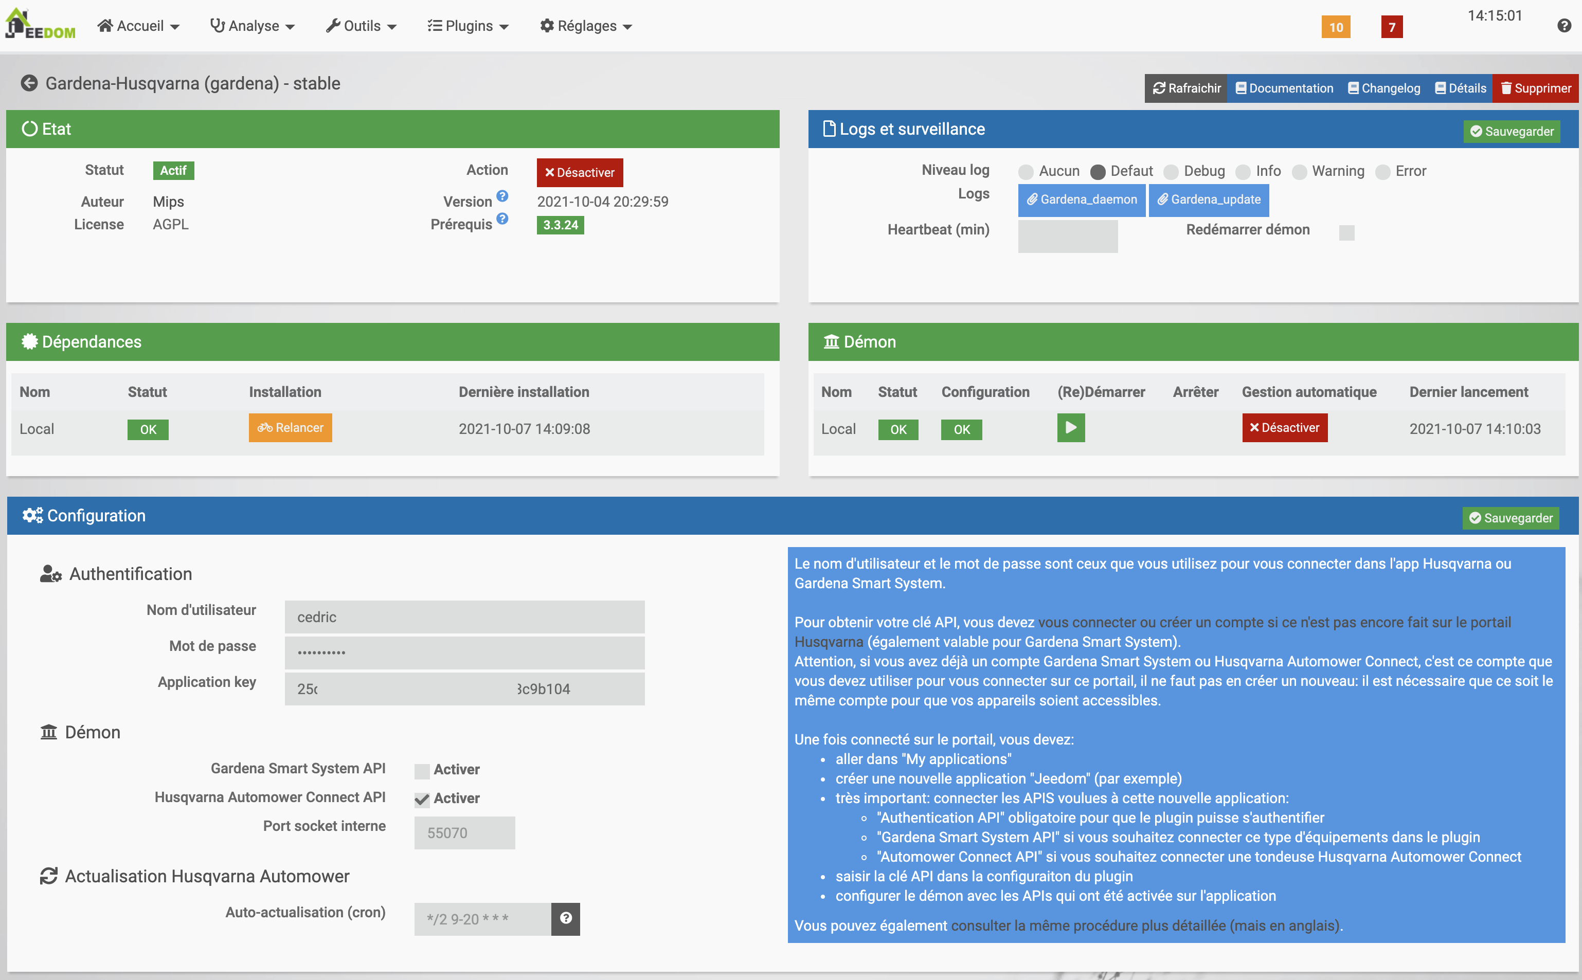Click the Prérequis help icon
This screenshot has width=1582, height=980.
[502, 219]
